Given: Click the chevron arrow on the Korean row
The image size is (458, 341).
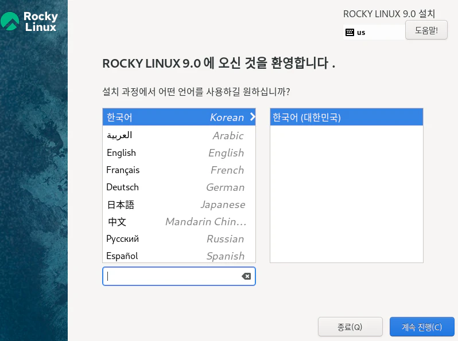Looking at the screenshot, I should pos(253,117).
